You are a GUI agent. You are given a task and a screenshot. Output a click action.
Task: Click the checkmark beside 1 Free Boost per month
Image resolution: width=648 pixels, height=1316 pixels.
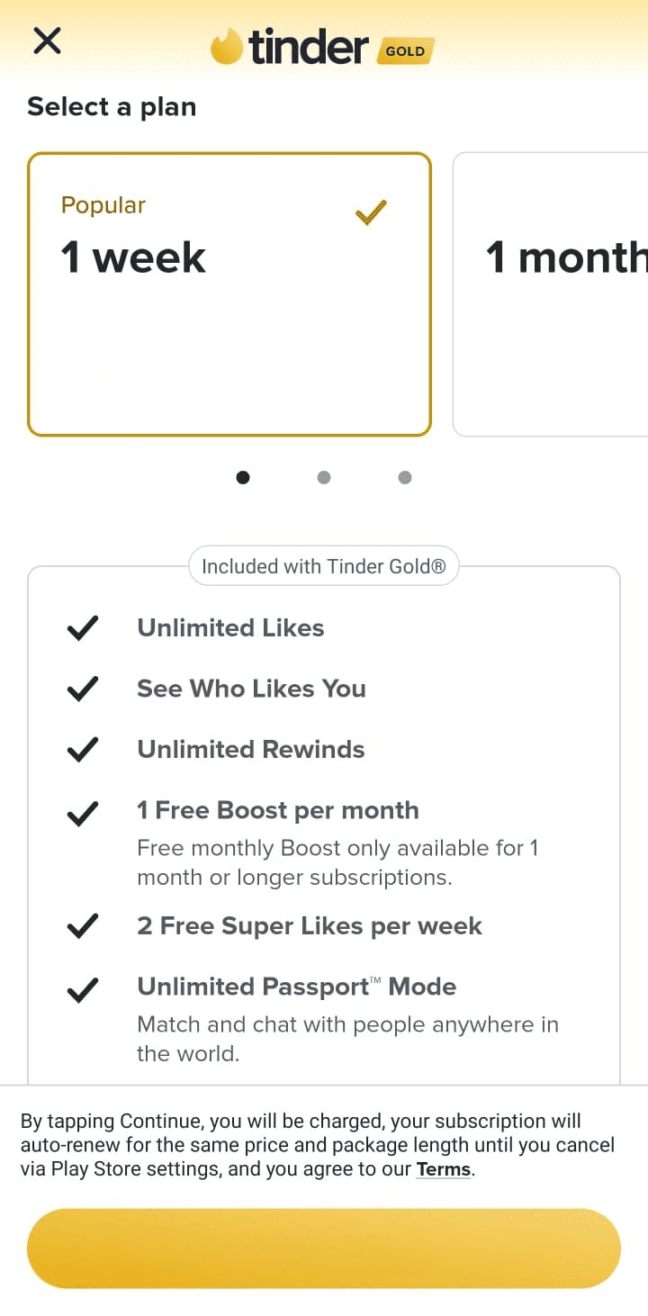coord(82,810)
